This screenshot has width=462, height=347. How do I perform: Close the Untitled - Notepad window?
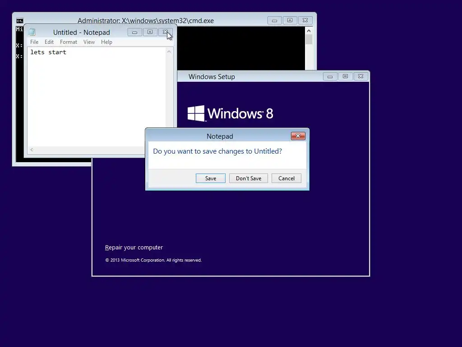(165, 32)
